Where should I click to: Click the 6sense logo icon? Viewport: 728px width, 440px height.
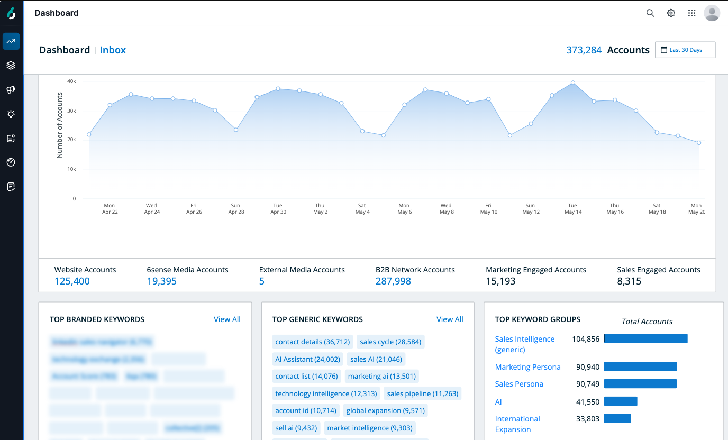(11, 14)
